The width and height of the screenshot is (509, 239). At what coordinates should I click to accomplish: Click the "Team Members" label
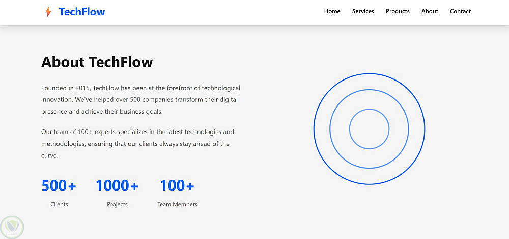(x=177, y=204)
